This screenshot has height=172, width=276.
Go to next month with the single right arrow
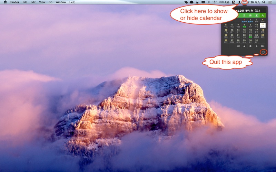[x=256, y=46]
